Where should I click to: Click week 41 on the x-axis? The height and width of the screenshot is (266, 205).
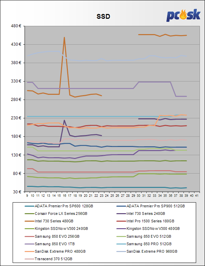pyautogui.click(x=197, y=196)
